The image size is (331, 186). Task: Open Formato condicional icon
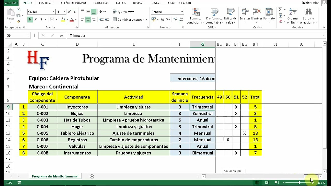click(196, 16)
